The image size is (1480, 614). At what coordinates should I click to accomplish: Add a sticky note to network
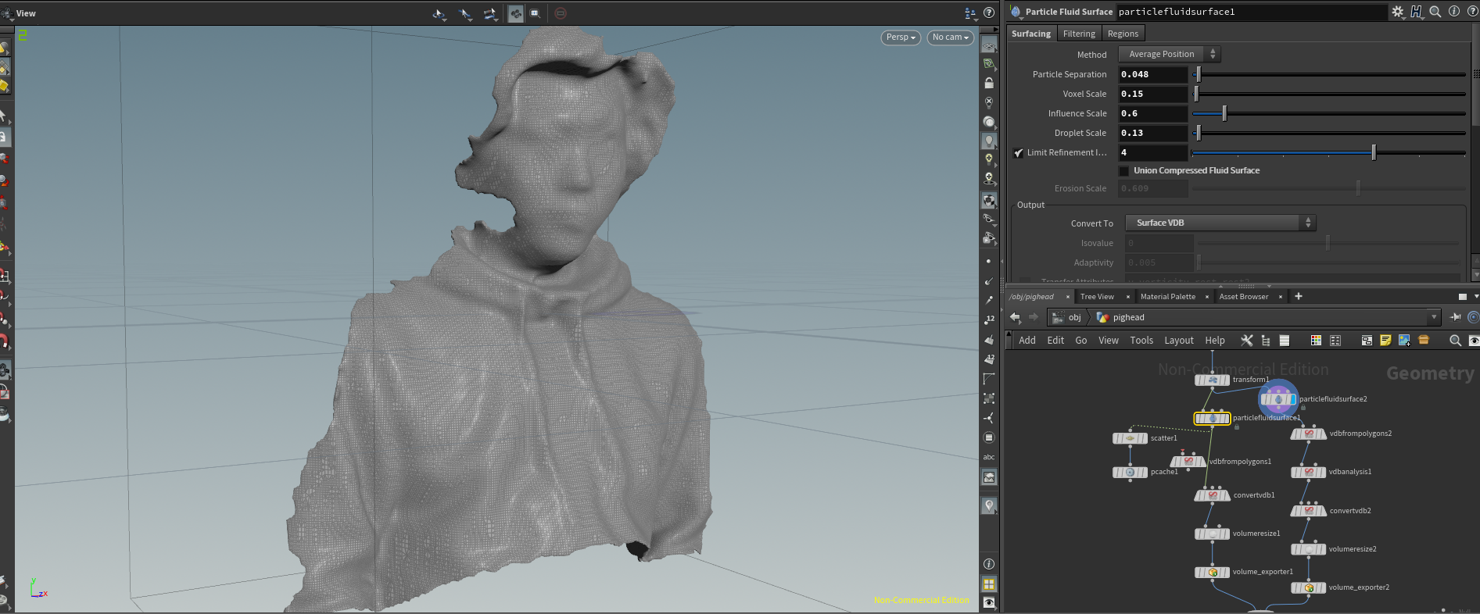point(1385,341)
